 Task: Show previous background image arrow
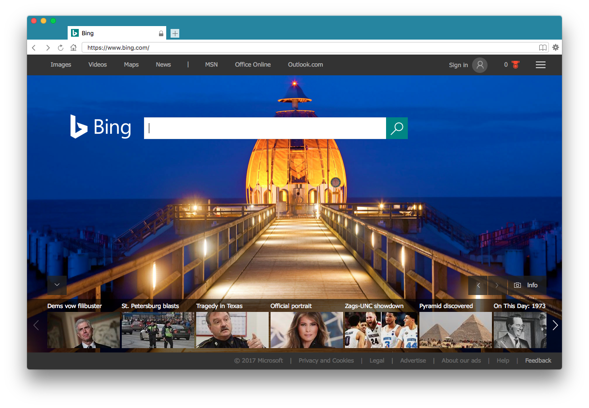coord(478,285)
